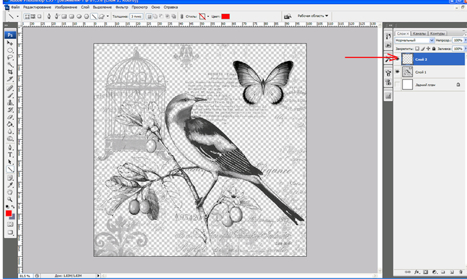Open the Фильтр menu
467x279 pixels.
[122, 7]
